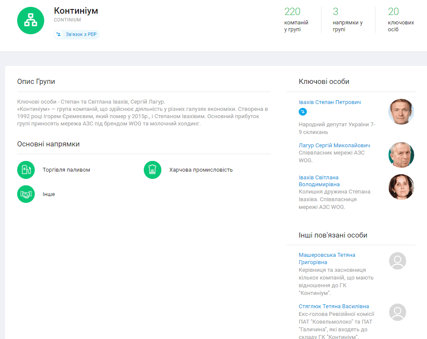Click the 220 компаній у групі counter
This screenshot has width=427, height=339.
pyautogui.click(x=296, y=20)
